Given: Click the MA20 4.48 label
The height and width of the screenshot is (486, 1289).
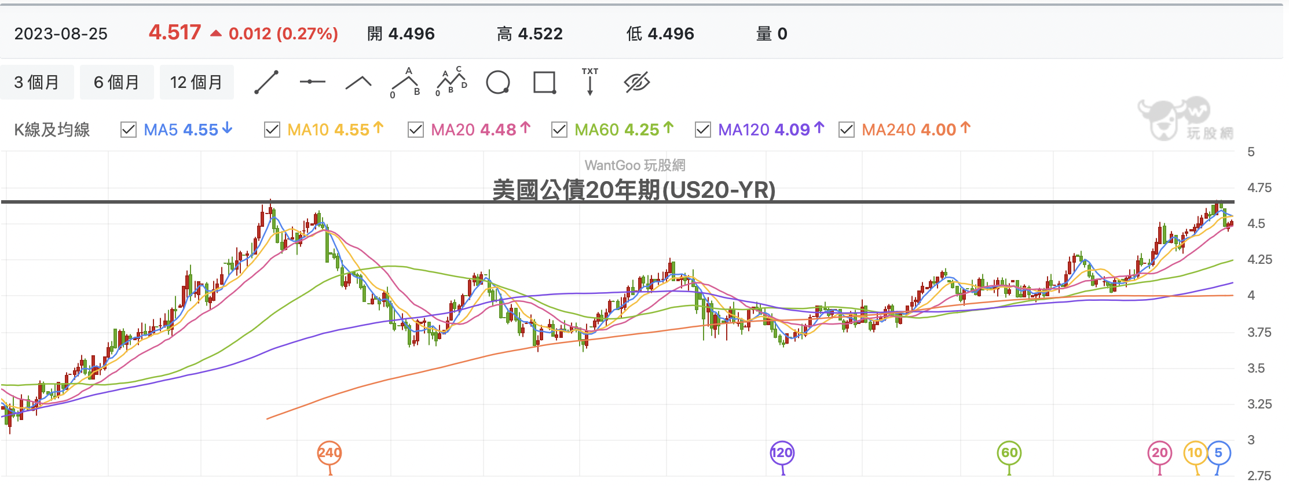Looking at the screenshot, I should point(481,130).
